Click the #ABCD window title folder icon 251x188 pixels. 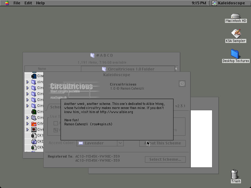click(92, 55)
